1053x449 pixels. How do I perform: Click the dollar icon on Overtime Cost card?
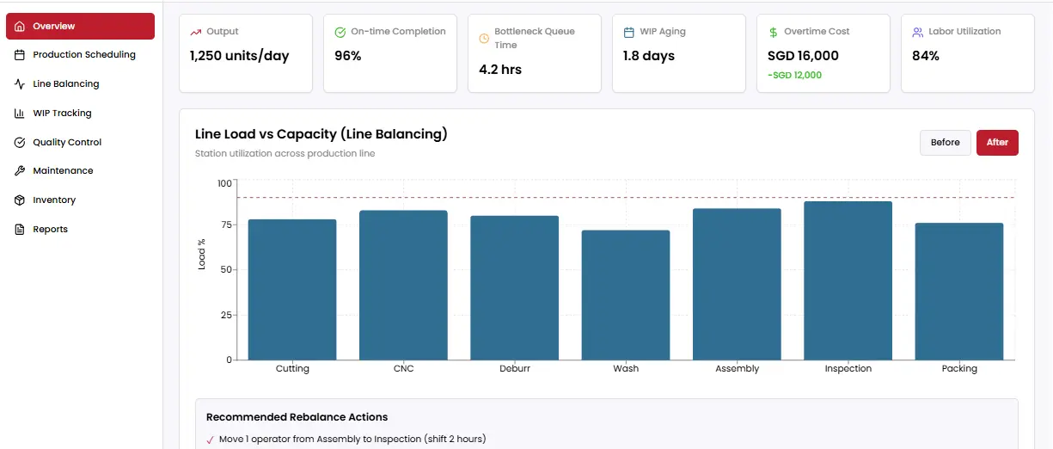click(x=773, y=32)
